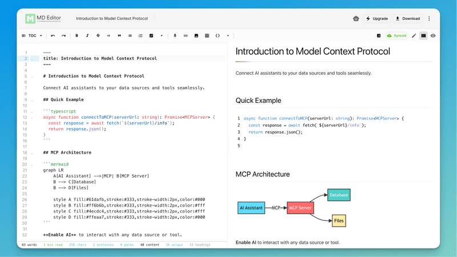Insert a hyperlink
Screen dimensions: 457x257
(186, 35)
